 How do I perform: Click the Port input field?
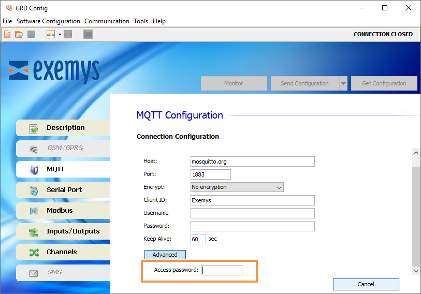point(210,174)
